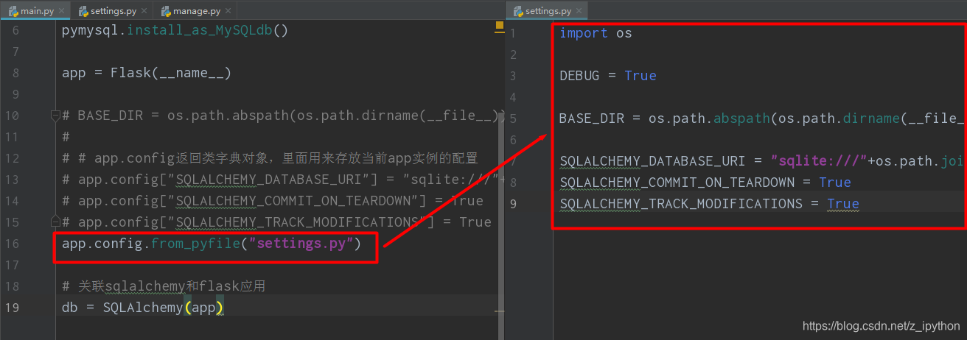Click BASE_DIR assignment in right pane

point(762,118)
